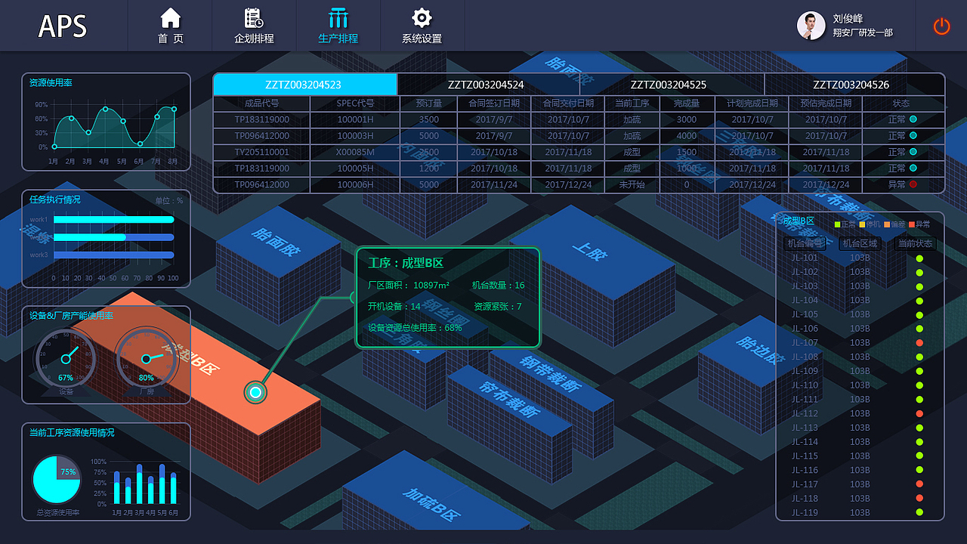Click the green 正常 legend swatch

pyautogui.click(x=838, y=224)
